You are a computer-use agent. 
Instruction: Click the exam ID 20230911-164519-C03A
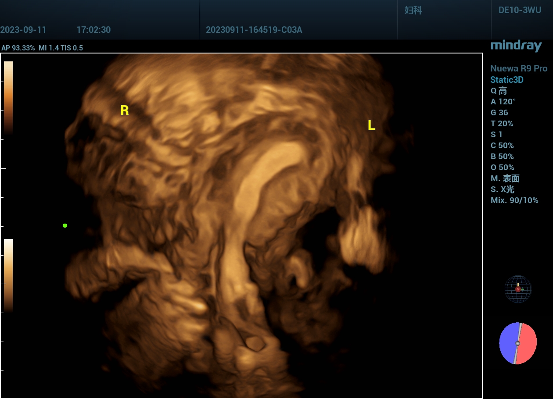(x=254, y=30)
